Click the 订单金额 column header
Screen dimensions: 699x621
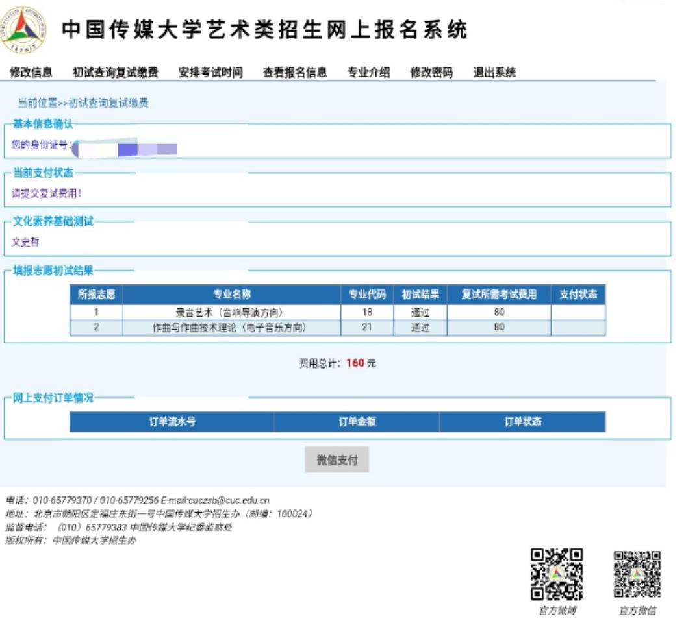357,421
